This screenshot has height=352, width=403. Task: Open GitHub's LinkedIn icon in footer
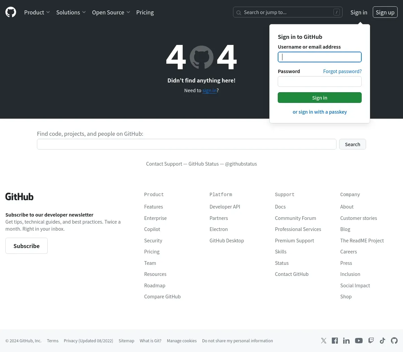click(x=346, y=341)
